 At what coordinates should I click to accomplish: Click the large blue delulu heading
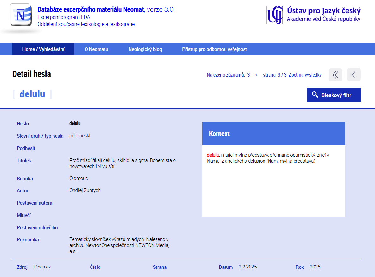(x=32, y=94)
